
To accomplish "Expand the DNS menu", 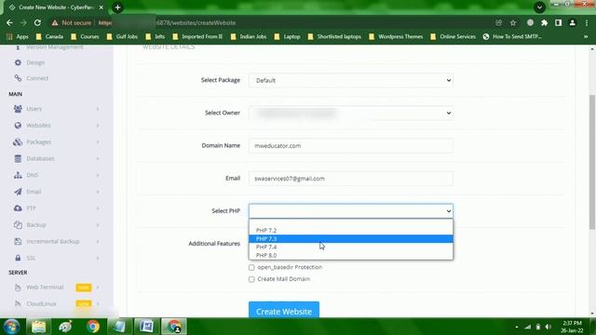I will click(98, 175).
